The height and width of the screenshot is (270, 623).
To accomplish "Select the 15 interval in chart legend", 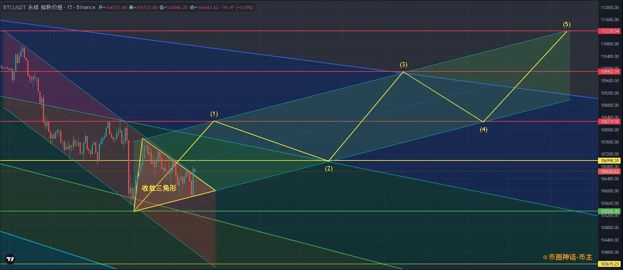I will [70, 7].
